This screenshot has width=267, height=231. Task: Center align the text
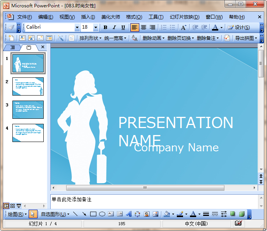tap(144, 27)
